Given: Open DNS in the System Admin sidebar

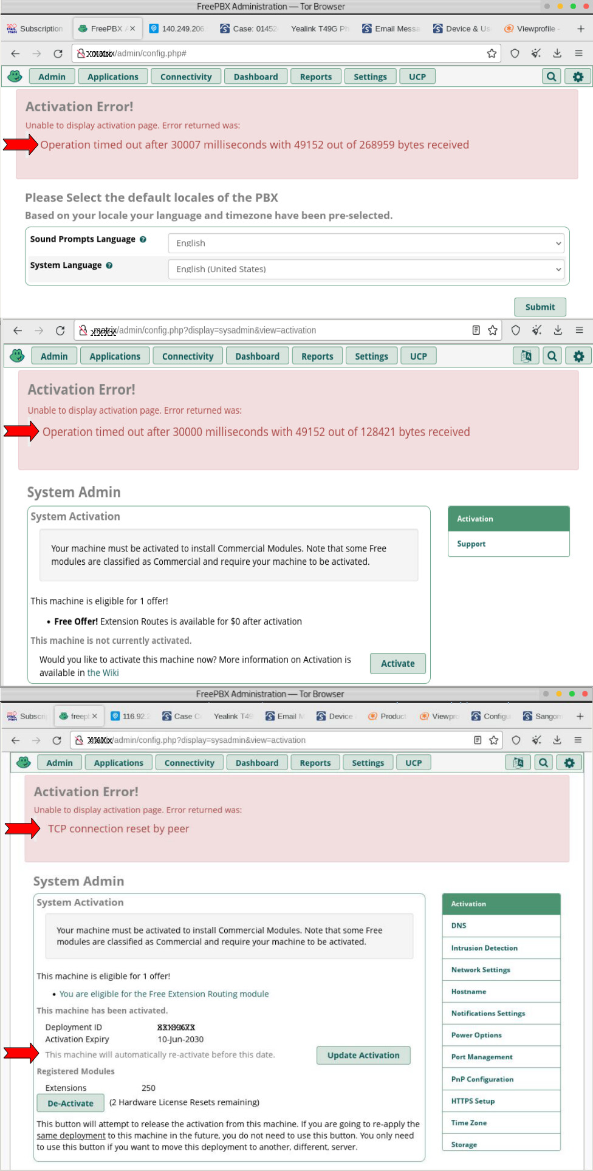Looking at the screenshot, I should pos(501,926).
